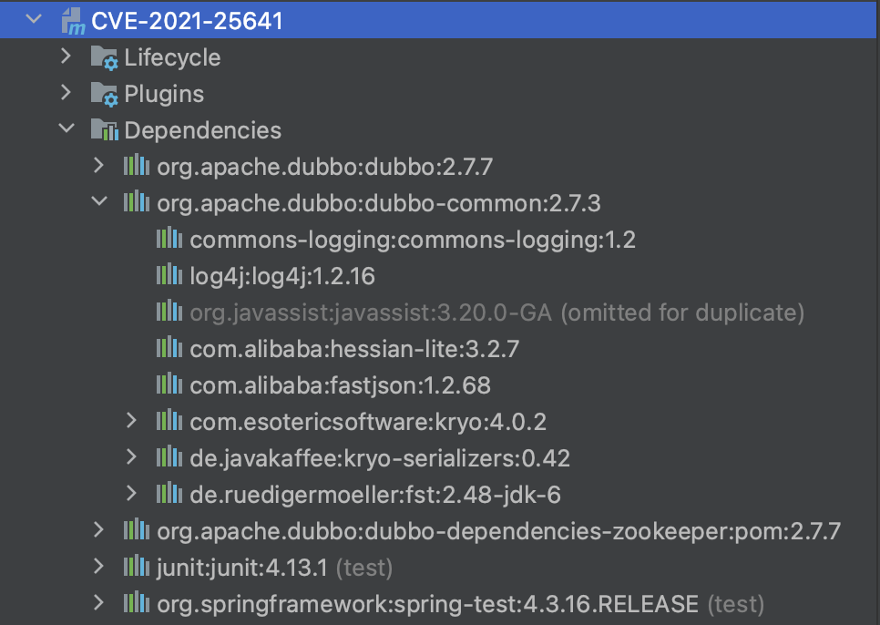Image resolution: width=880 pixels, height=625 pixels.
Task: Click library icon of spring-test:4.3.16.RELEASE
Action: point(137,604)
